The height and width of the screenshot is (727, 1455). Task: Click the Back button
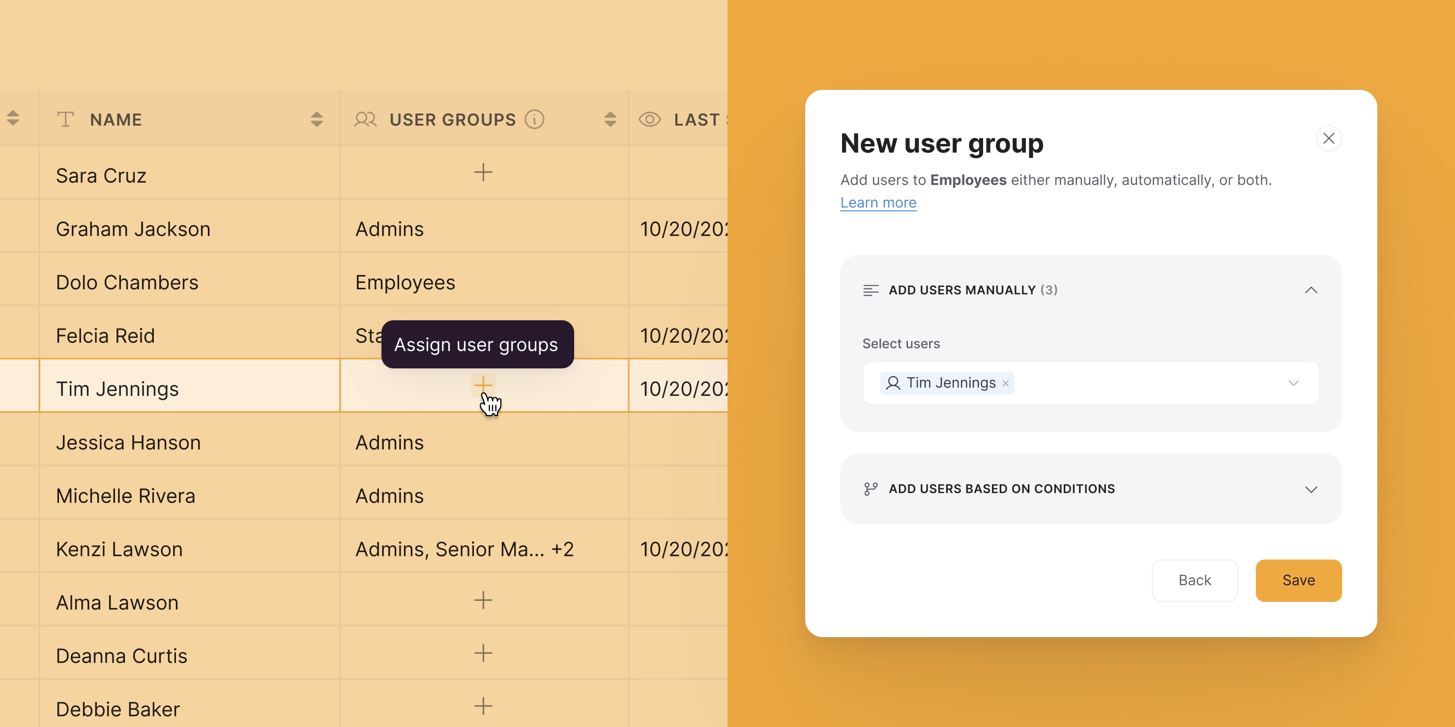[x=1194, y=580]
